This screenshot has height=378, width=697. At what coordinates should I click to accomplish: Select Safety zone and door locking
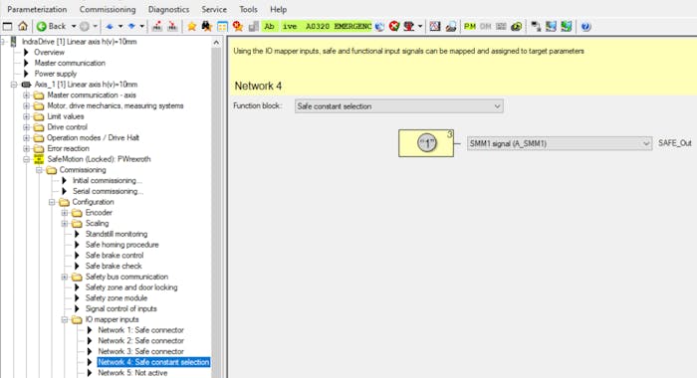131,287
